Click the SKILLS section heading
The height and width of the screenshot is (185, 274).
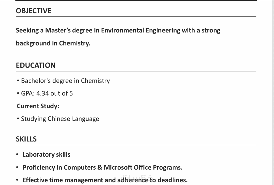pos(26,139)
